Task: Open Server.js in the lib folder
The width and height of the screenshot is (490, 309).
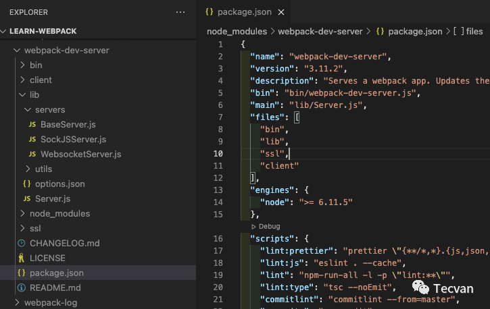Action: click(x=53, y=198)
